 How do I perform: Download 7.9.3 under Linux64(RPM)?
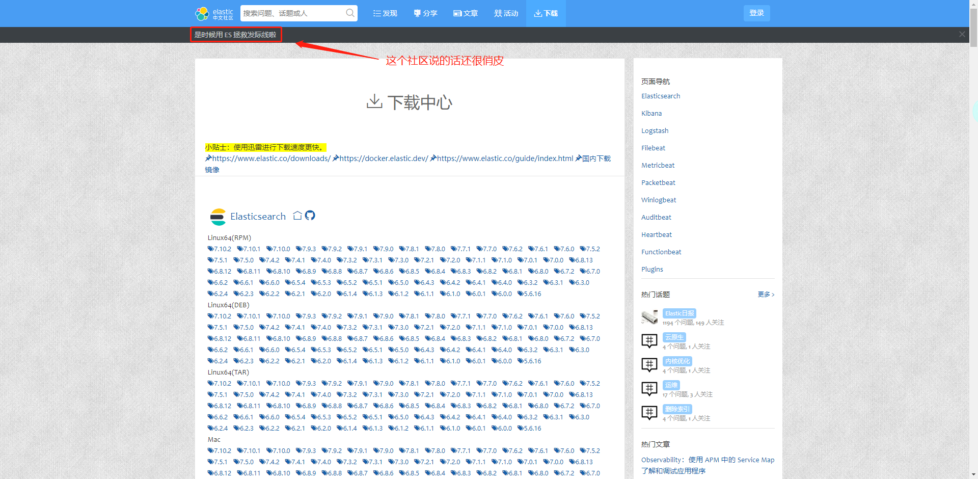point(306,249)
